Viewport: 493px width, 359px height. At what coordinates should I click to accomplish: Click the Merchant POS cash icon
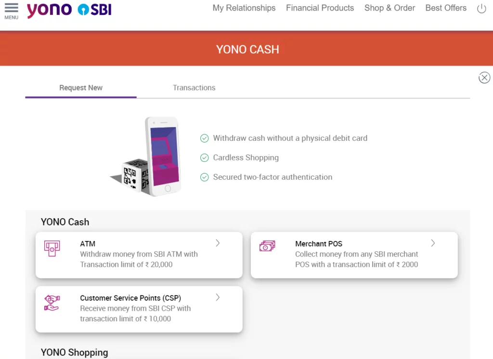tap(267, 246)
